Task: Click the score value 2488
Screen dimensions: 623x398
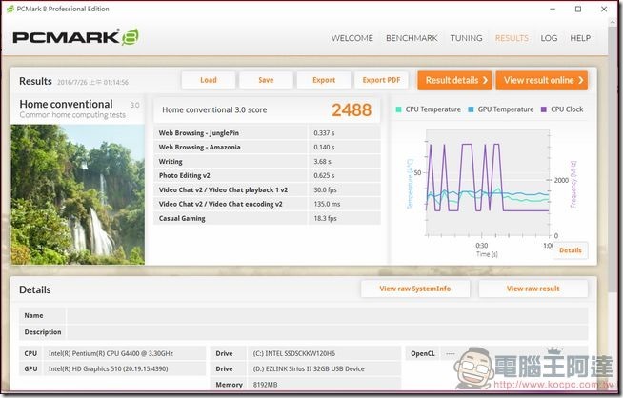Action: (352, 110)
